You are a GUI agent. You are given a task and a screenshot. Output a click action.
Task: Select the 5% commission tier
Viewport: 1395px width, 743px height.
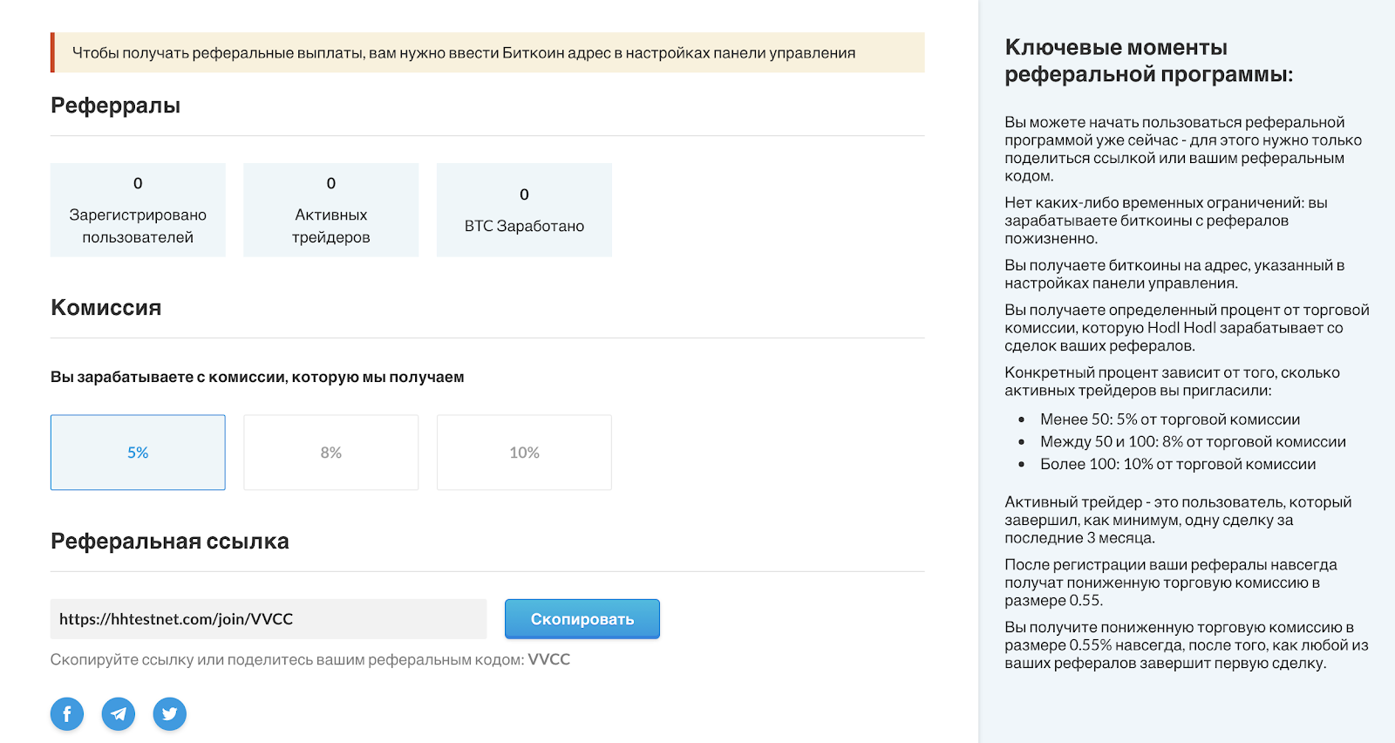coord(138,453)
